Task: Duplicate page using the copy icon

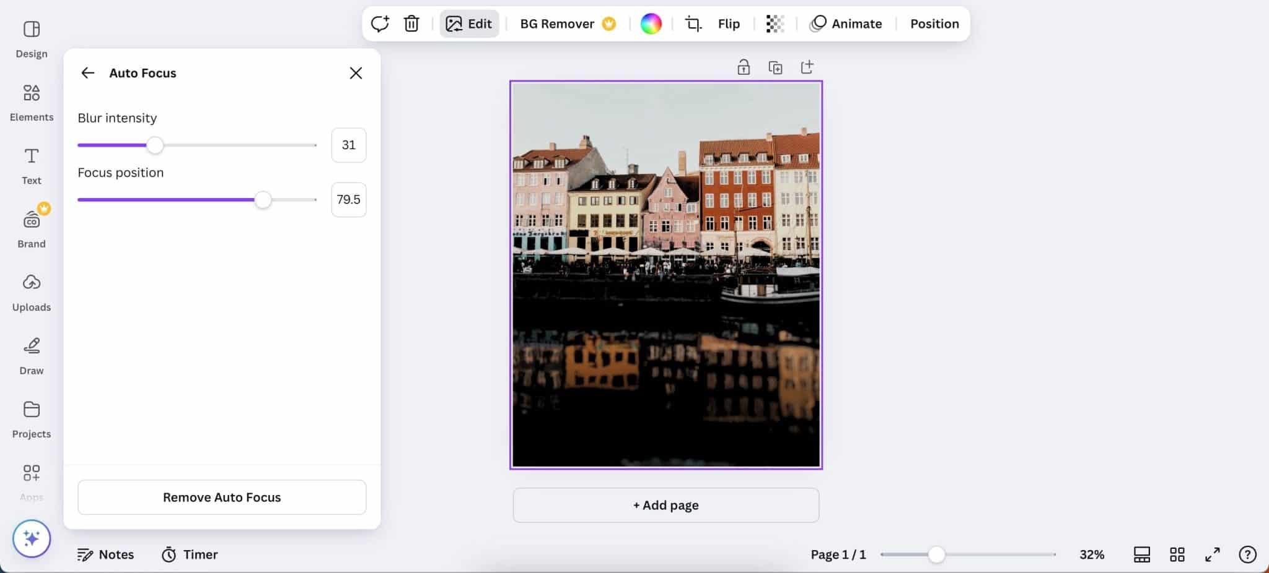Action: pos(775,67)
